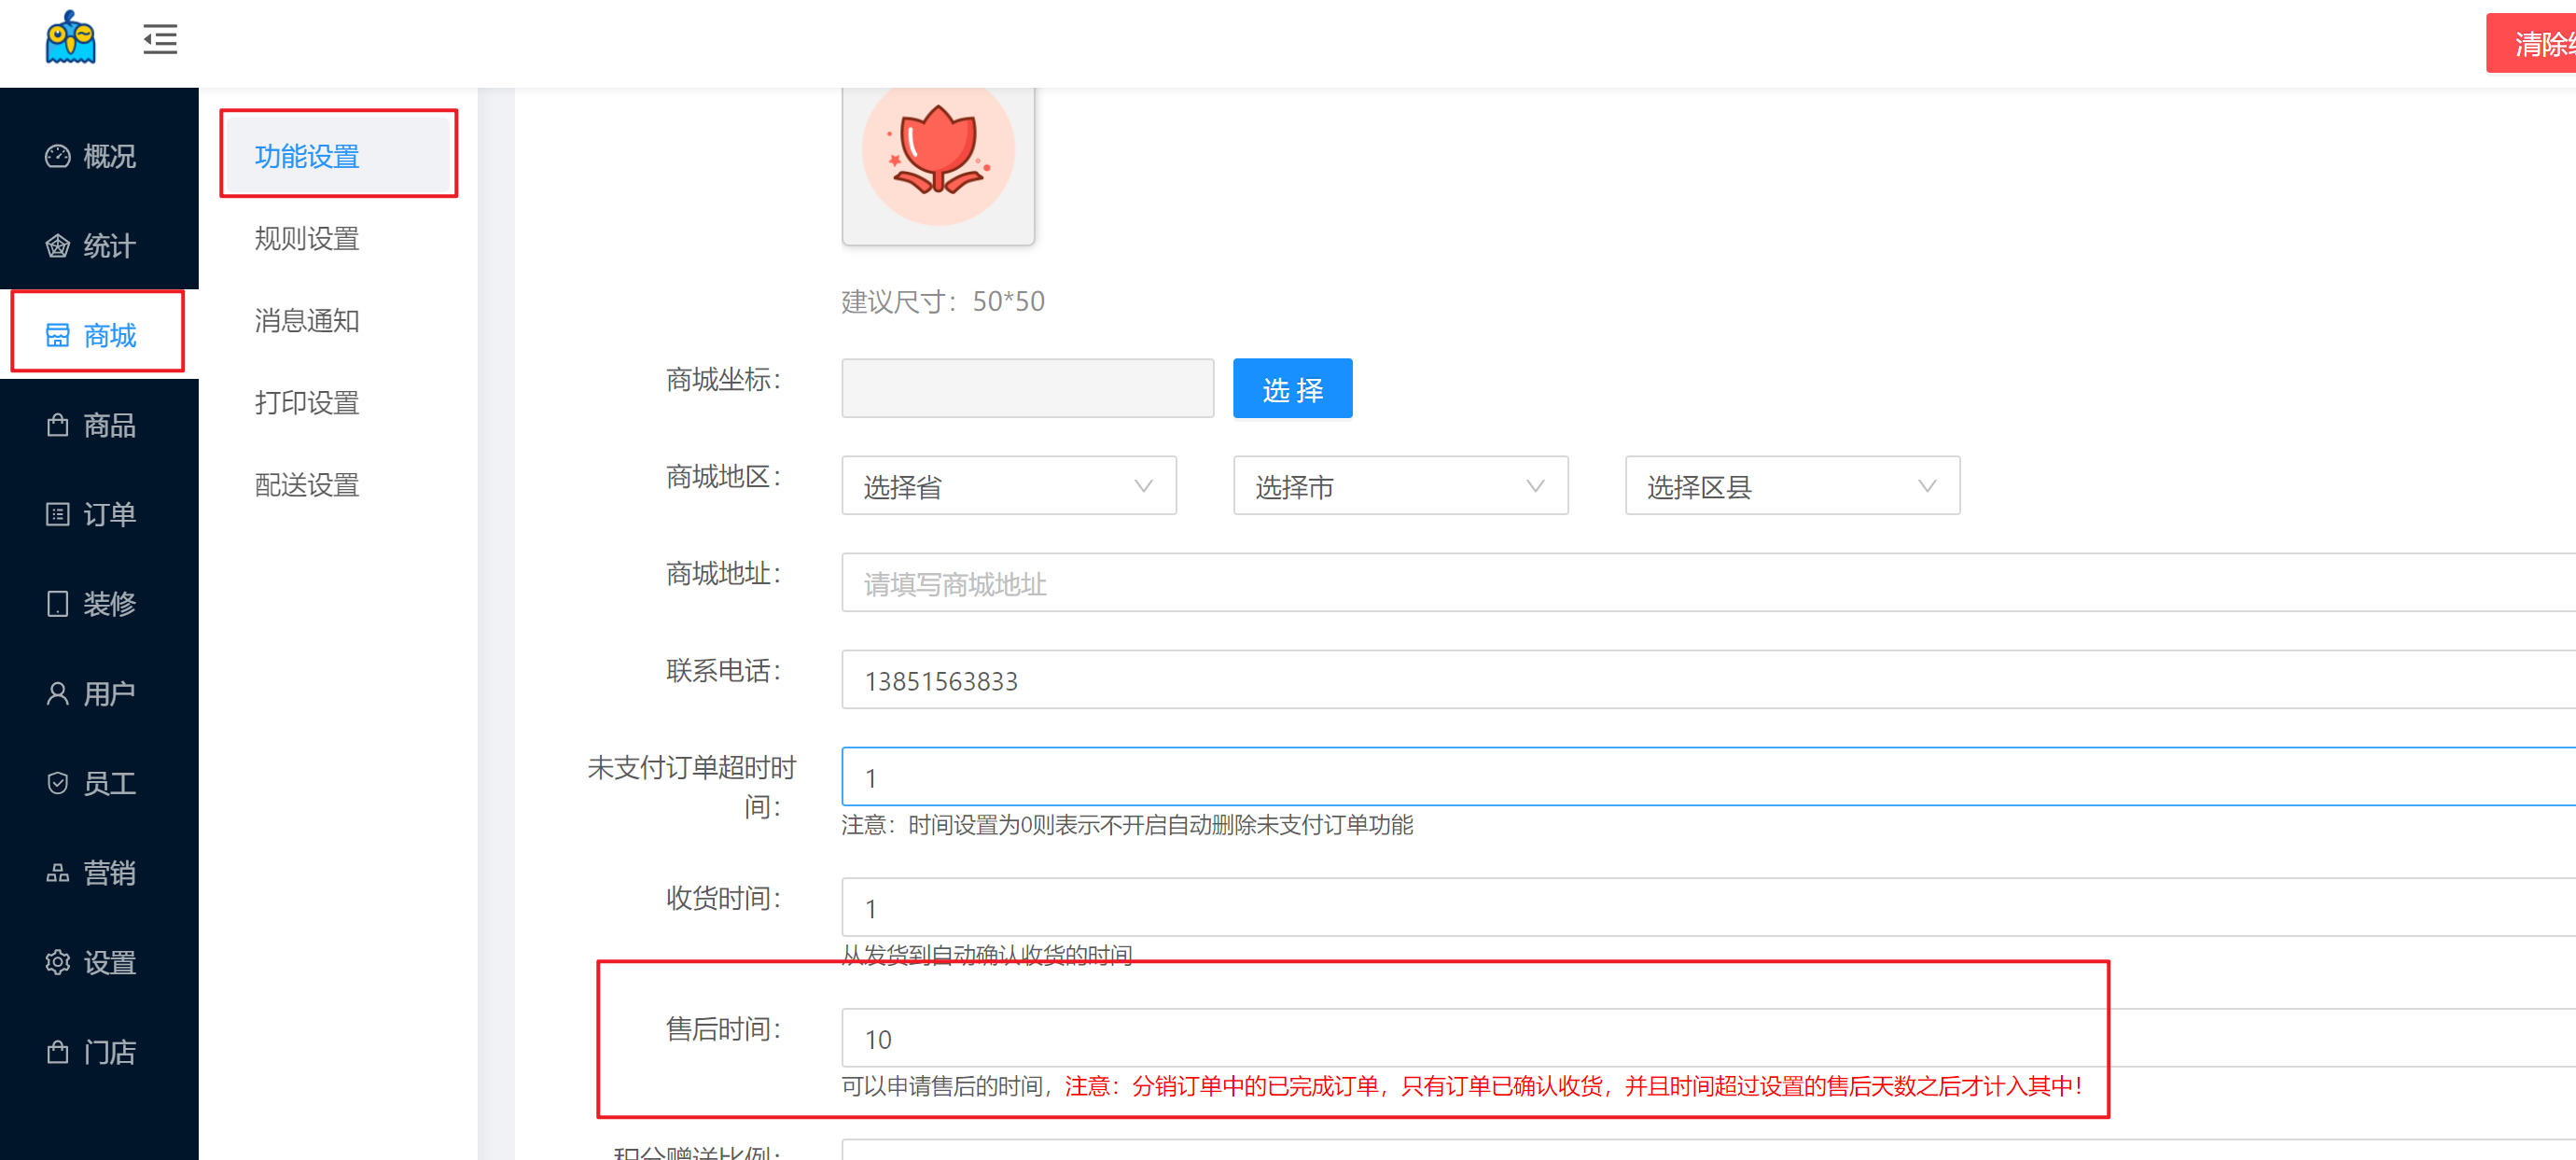Click the red 清除 button at top right

coord(2533,43)
